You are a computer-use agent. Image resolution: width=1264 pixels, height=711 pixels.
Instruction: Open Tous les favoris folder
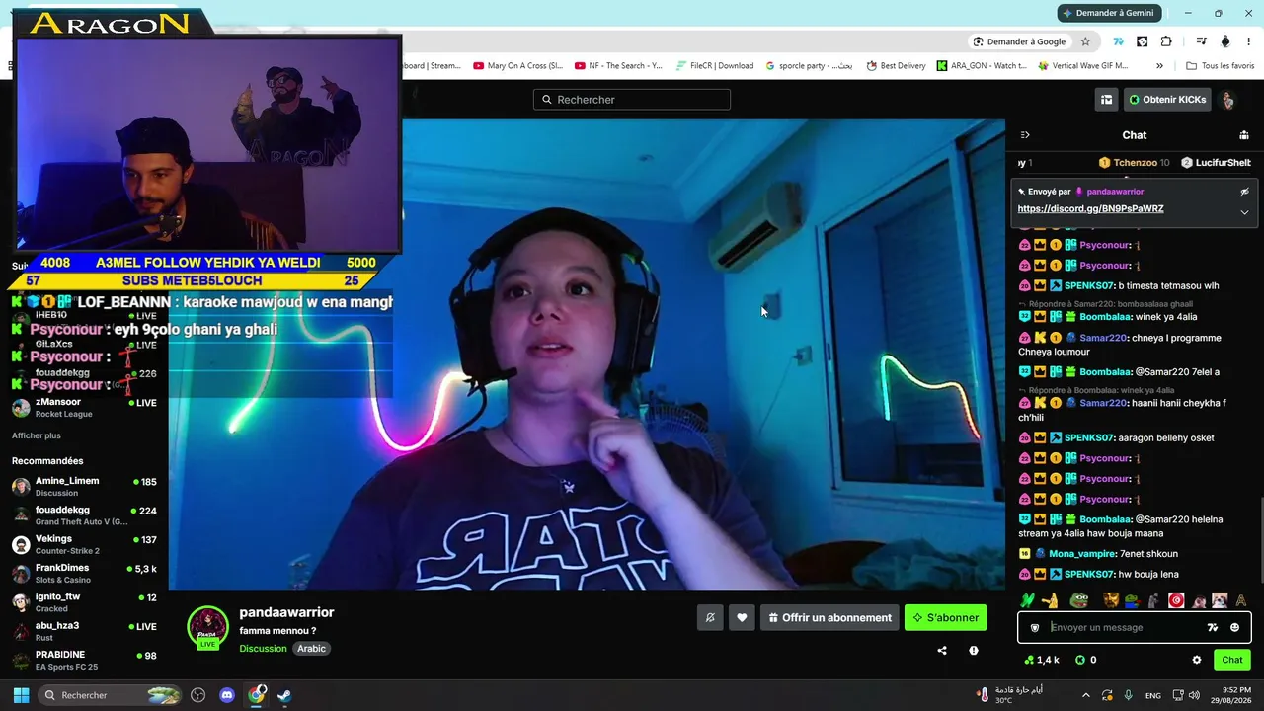pos(1221,66)
